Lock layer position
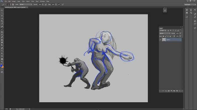The height and width of the screenshot is (110, 197). [168, 36]
